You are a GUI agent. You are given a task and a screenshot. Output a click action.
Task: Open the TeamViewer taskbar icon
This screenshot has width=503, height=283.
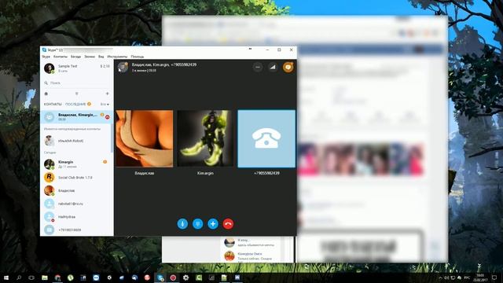tap(96, 277)
